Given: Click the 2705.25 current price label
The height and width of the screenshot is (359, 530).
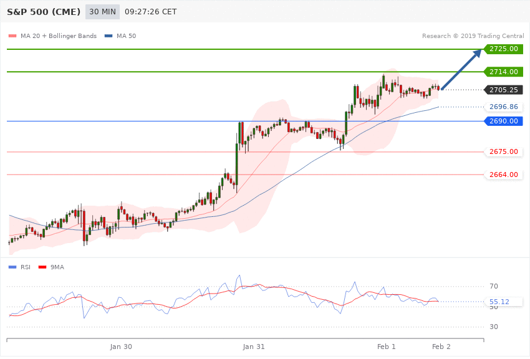Looking at the screenshot, I should point(504,90).
